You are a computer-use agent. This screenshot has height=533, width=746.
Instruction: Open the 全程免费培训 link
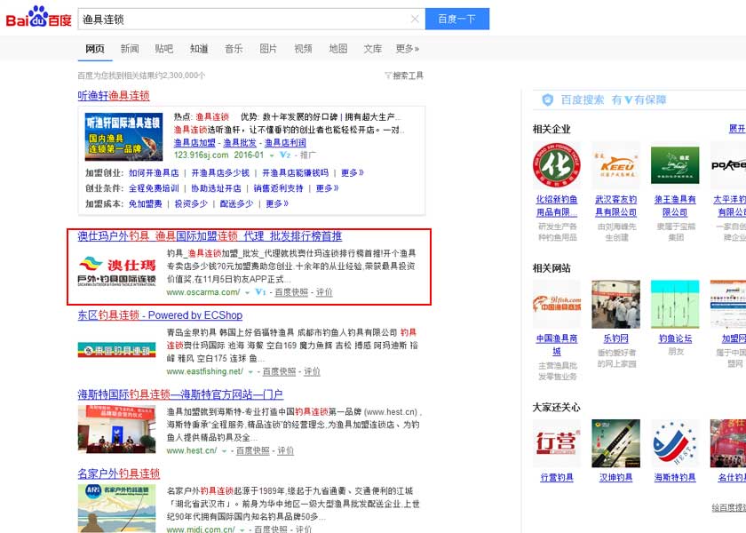tap(154, 188)
